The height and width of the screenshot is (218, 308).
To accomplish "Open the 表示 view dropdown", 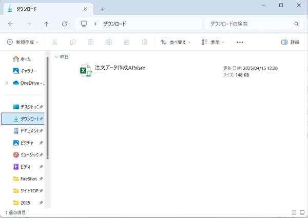I will tap(213, 42).
